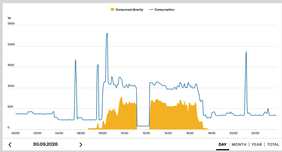
Task: Toggle the Consumed directly legend series
Action: (127, 10)
